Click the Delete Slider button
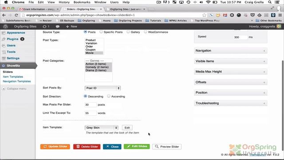 [x=87, y=147]
